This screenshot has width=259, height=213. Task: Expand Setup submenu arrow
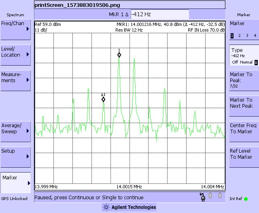pyautogui.click(x=28, y=156)
